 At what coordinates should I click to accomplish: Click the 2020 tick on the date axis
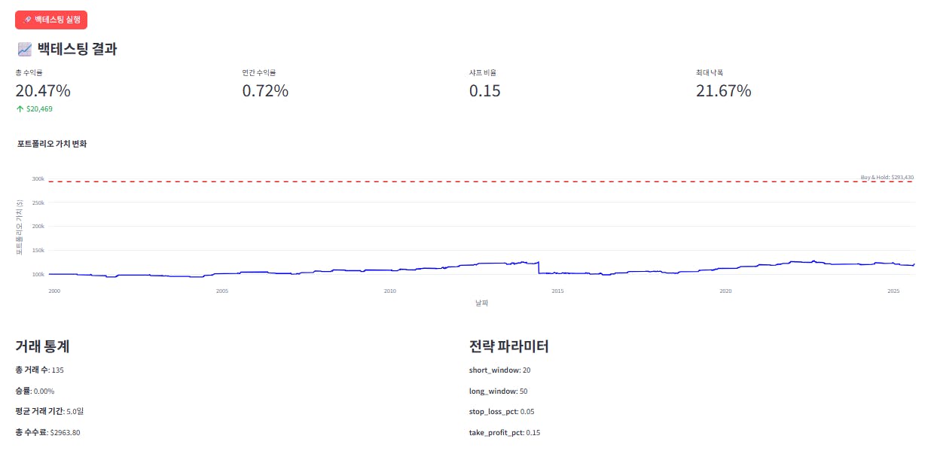[725, 291]
